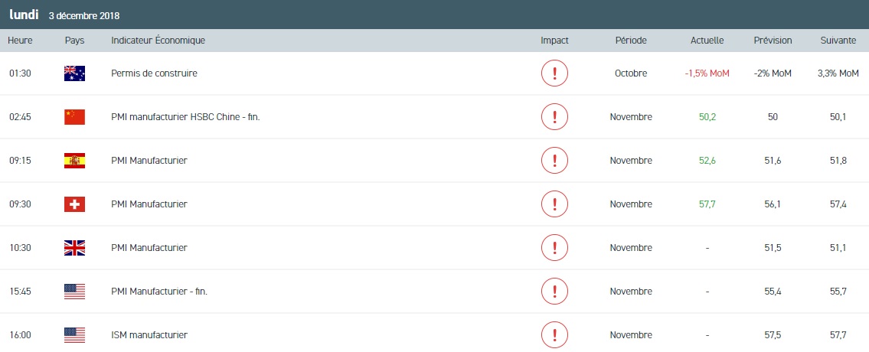Click the Impact column header
The width and height of the screenshot is (869, 352).
554,41
